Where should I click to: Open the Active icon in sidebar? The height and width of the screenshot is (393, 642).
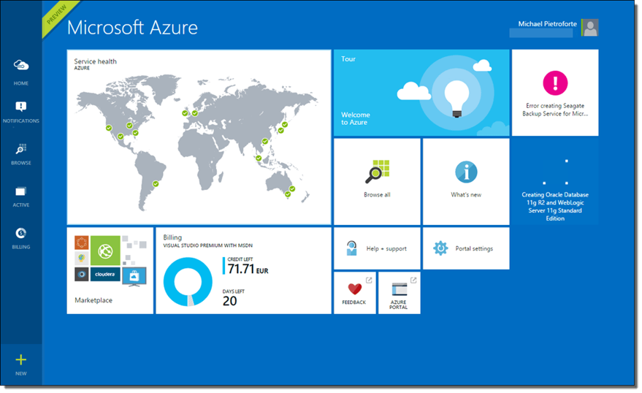[21, 191]
